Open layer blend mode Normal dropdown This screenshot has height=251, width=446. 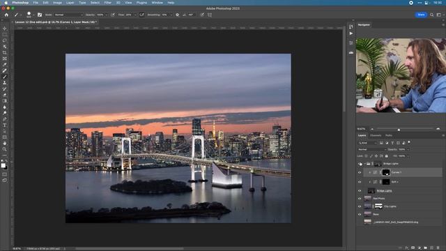(371, 149)
